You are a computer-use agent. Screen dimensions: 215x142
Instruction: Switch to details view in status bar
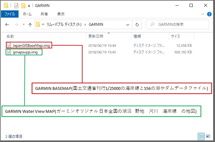(201, 136)
